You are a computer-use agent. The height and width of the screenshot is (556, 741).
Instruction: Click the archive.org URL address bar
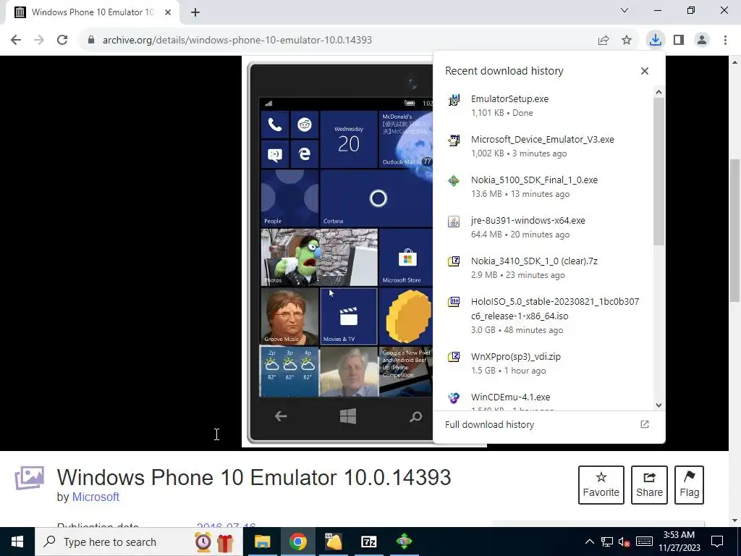(x=237, y=41)
